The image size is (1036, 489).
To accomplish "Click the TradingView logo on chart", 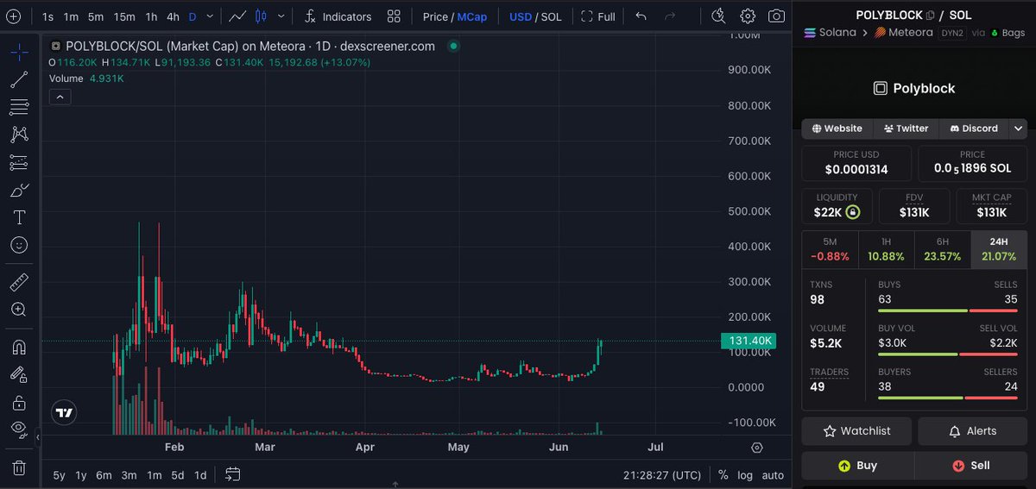I will pyautogui.click(x=63, y=412).
